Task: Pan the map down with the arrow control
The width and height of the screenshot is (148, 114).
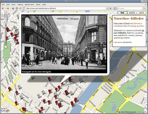Action: (x=6, y=18)
